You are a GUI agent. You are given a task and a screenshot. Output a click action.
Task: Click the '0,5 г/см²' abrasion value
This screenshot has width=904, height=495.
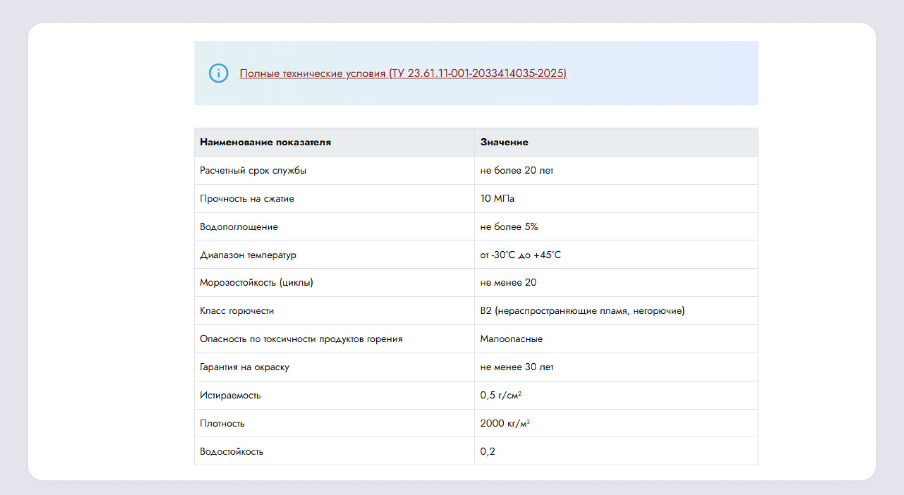[x=500, y=395]
